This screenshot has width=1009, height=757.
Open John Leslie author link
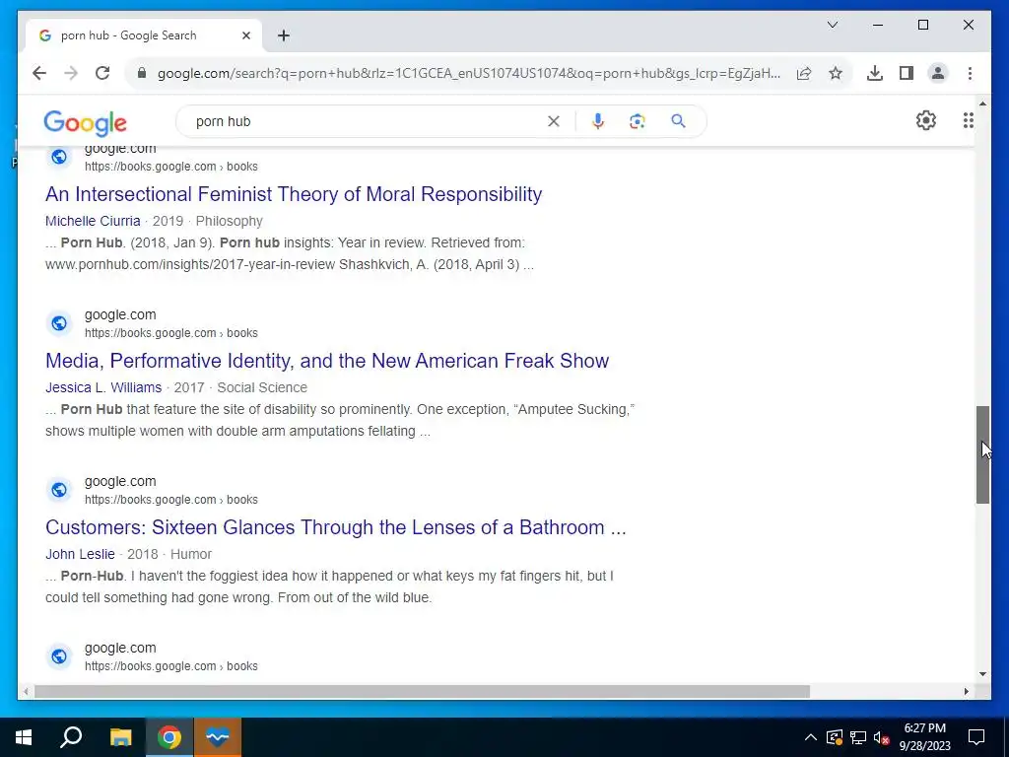[80, 554]
